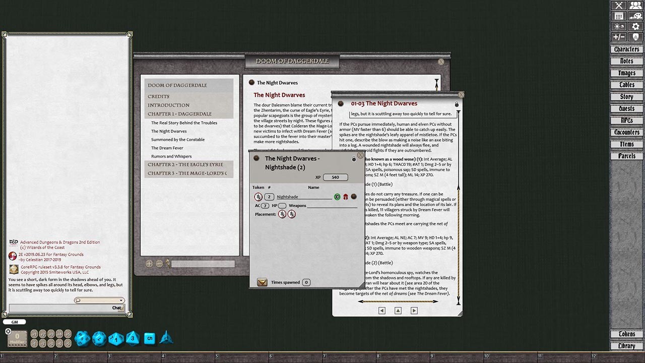Screen dimensions: 645x363
Task: Open the Calendar icon on the right sidebar
Action: pyautogui.click(x=619, y=16)
